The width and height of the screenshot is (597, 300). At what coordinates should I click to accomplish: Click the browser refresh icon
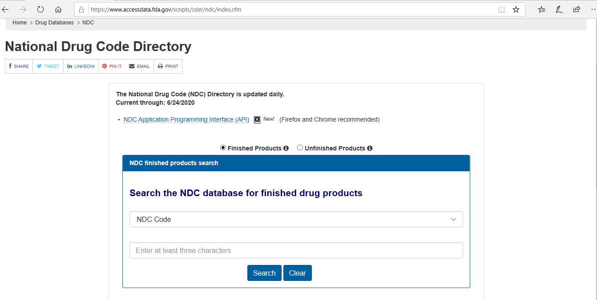point(40,9)
